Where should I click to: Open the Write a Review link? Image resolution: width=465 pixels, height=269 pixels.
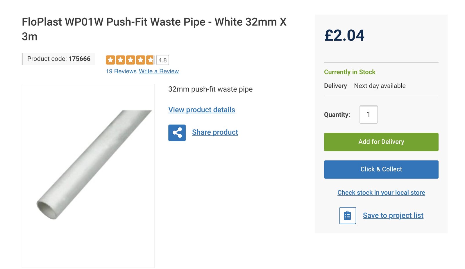[x=159, y=72]
